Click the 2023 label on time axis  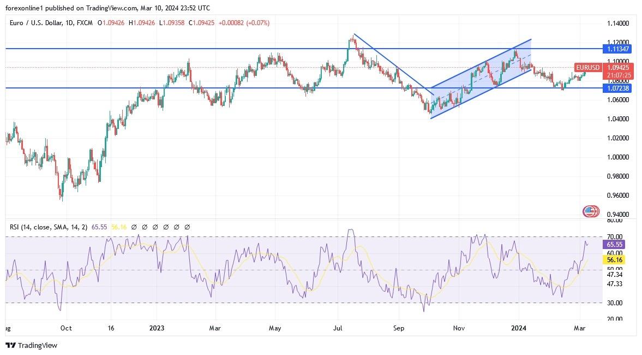tap(156, 328)
